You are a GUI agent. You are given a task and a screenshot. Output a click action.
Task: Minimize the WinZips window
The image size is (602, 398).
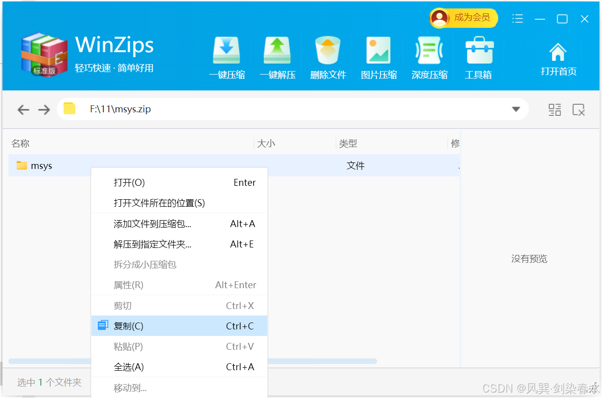[540, 19]
